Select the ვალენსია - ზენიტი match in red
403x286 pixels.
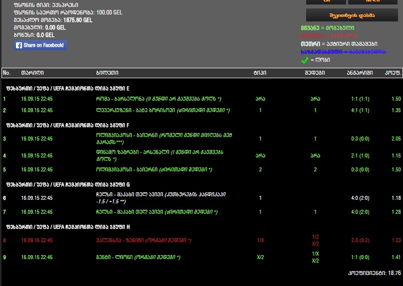144,240
